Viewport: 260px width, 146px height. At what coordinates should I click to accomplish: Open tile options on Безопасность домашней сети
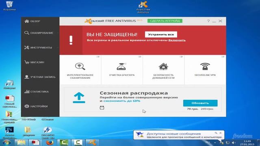pyautogui.click(x=181, y=57)
